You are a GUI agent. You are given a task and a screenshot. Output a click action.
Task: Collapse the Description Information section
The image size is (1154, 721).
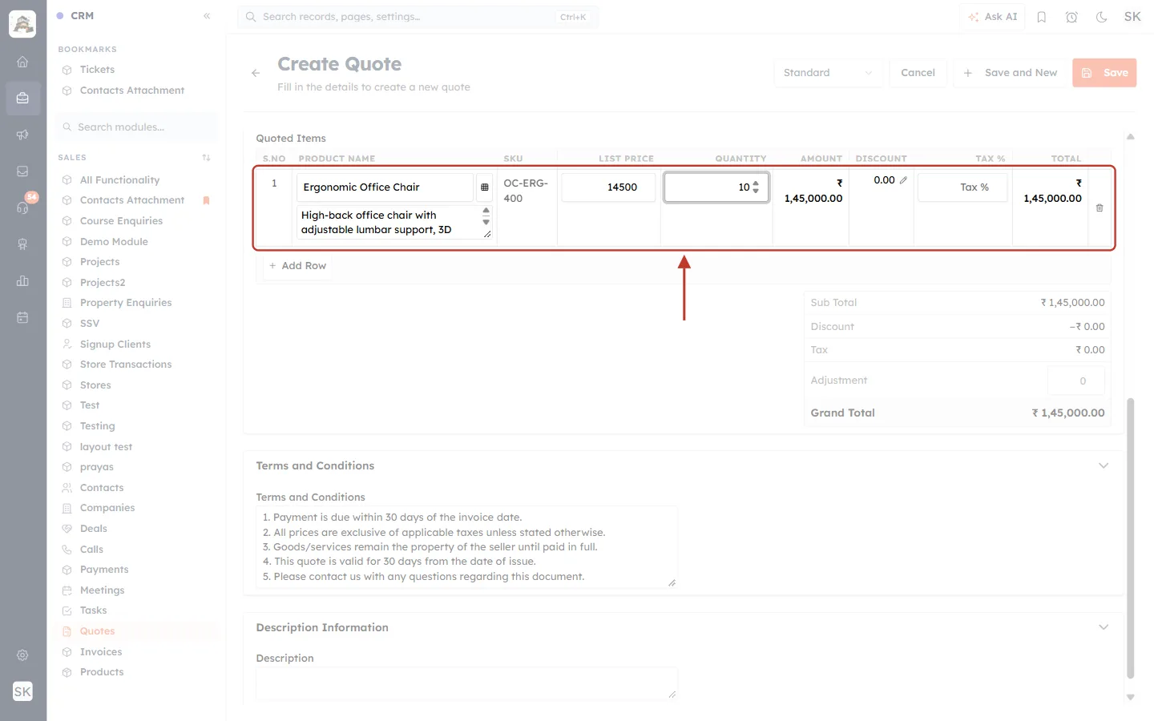click(x=1104, y=627)
